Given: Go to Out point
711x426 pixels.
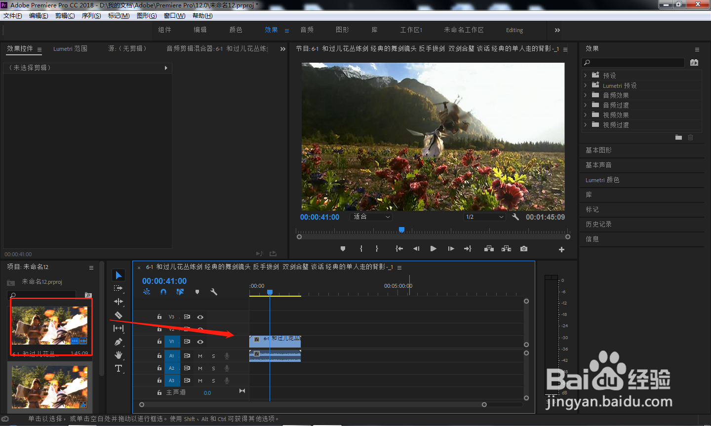Looking at the screenshot, I should point(468,249).
